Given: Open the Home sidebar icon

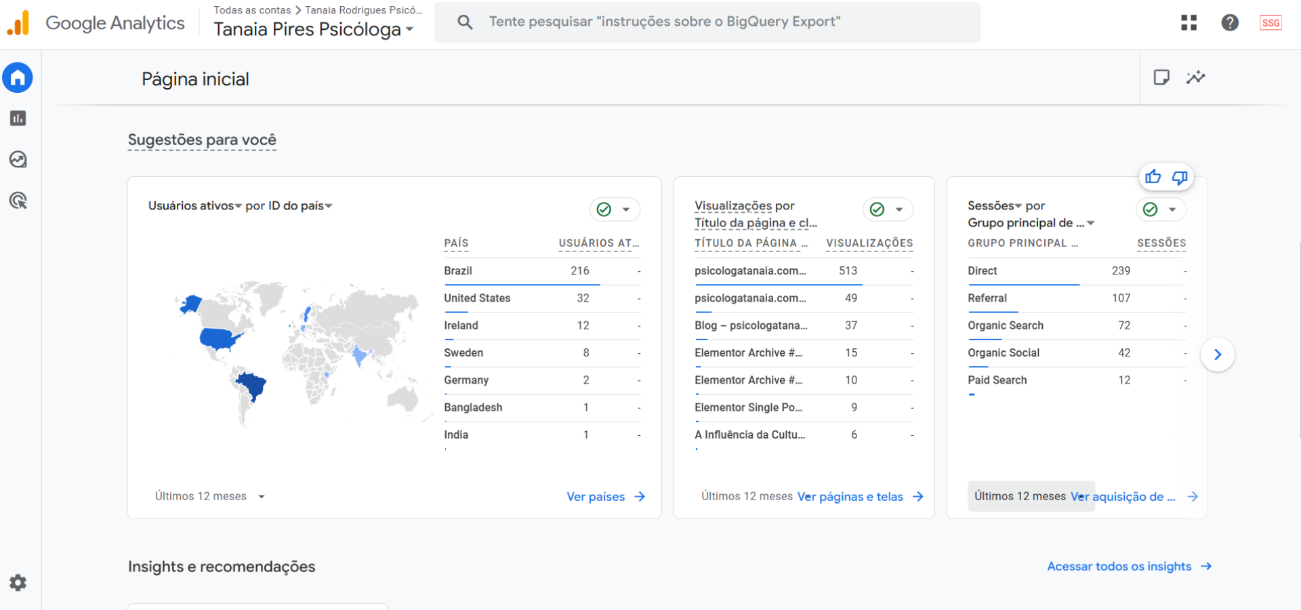Looking at the screenshot, I should click(x=18, y=78).
